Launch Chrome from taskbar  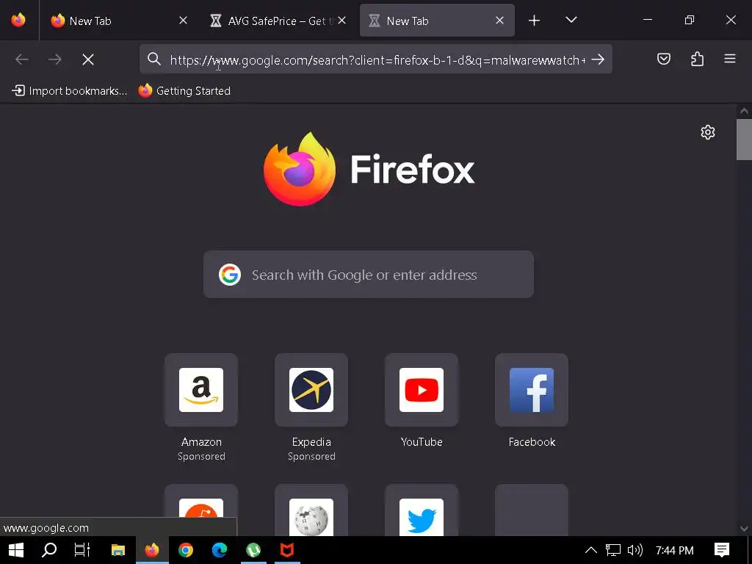(x=186, y=550)
